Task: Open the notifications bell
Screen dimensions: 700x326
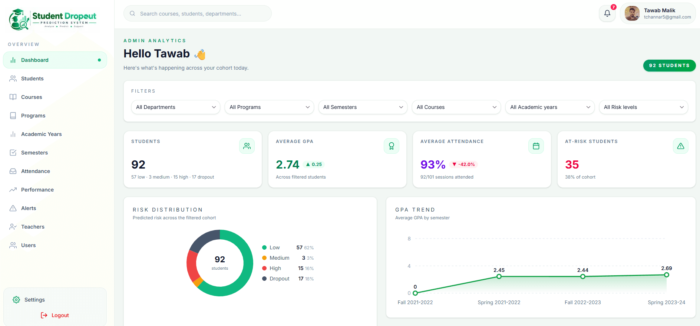Action: click(x=607, y=14)
